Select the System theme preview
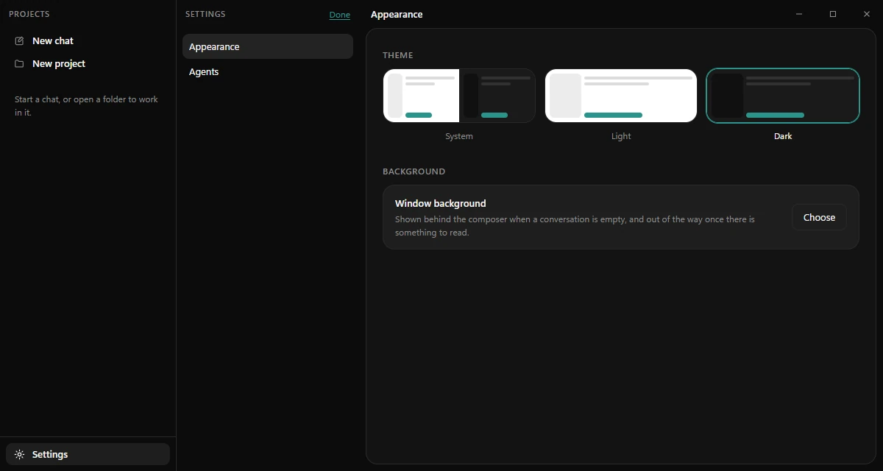The image size is (883, 471). pos(459,96)
